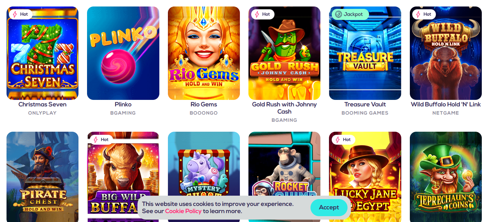Launch the Rio Gems game tile
The height and width of the screenshot is (222, 489).
[x=204, y=53]
